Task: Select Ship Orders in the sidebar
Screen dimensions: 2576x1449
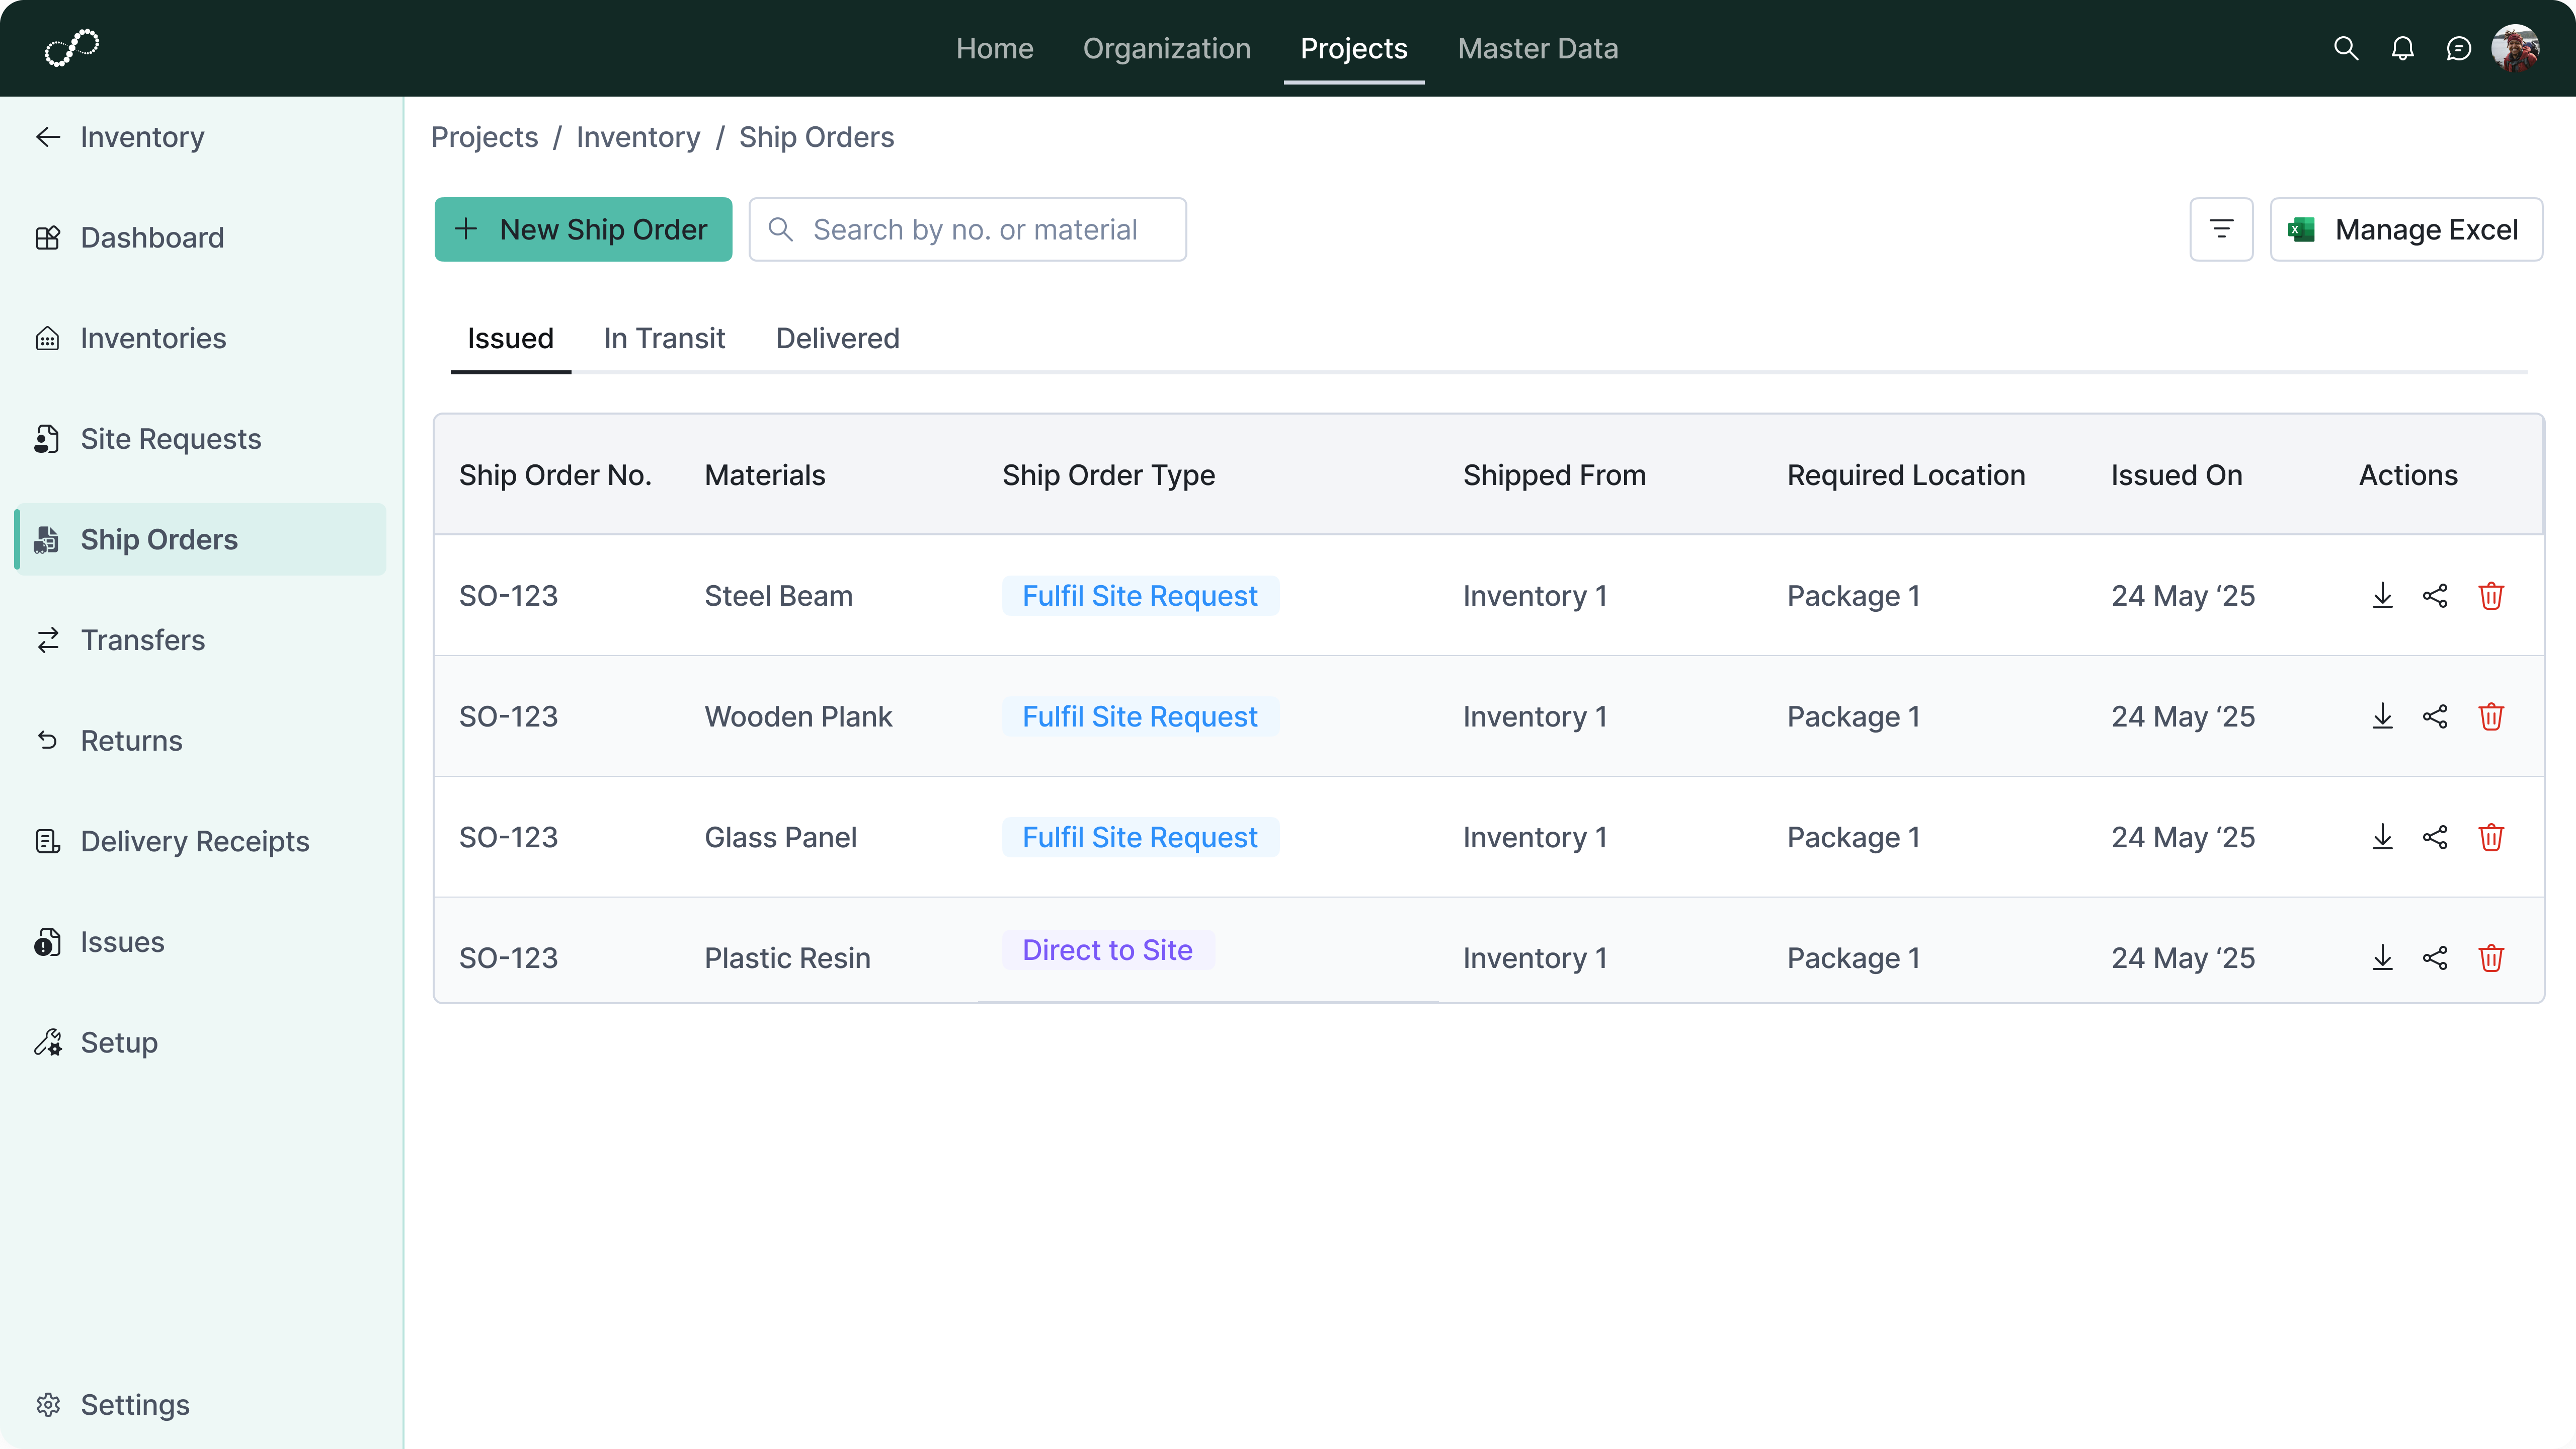Action: [200, 539]
